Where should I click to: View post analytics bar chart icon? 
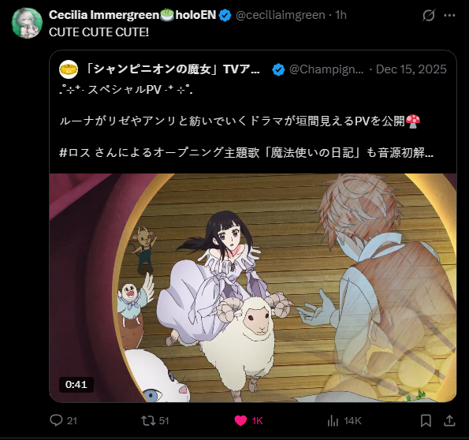333,420
